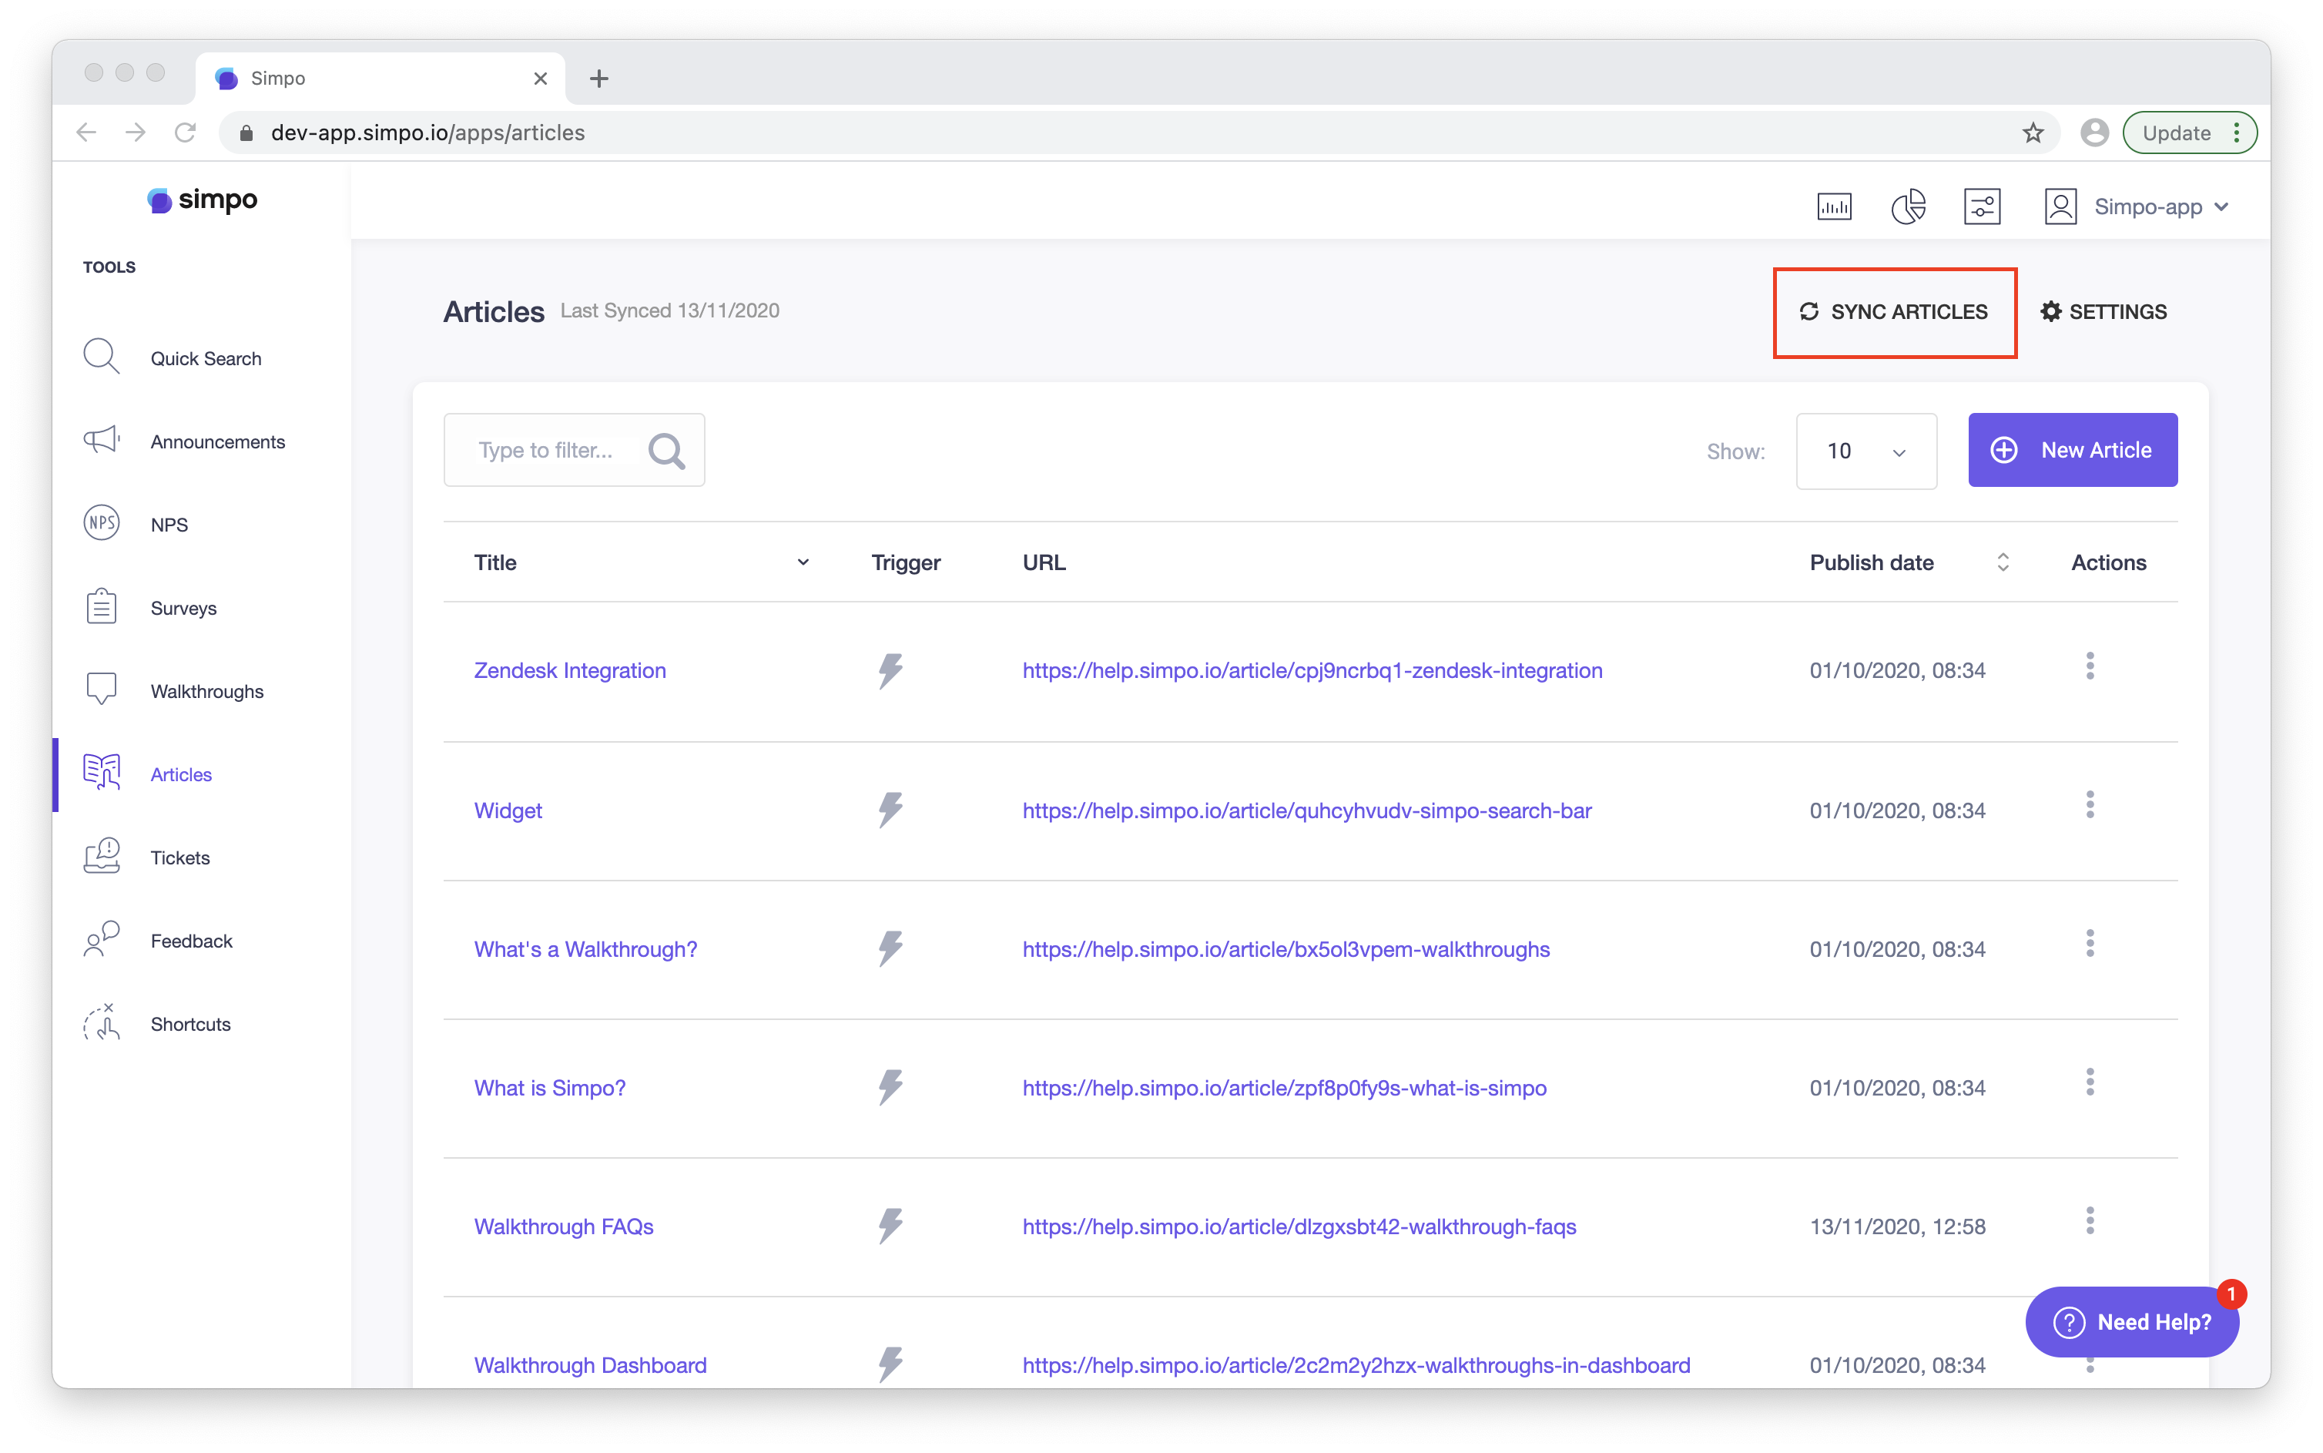The width and height of the screenshot is (2323, 1453).
Task: Click the Sync Articles button
Action: [1893, 311]
